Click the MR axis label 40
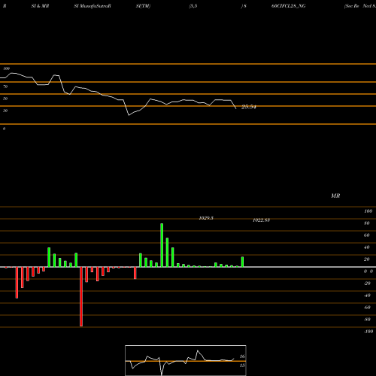376x376 pixels. 367,247
